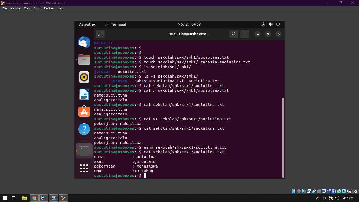Click the GNOME volume icon
The width and height of the screenshot is (359, 202).
(271, 24)
